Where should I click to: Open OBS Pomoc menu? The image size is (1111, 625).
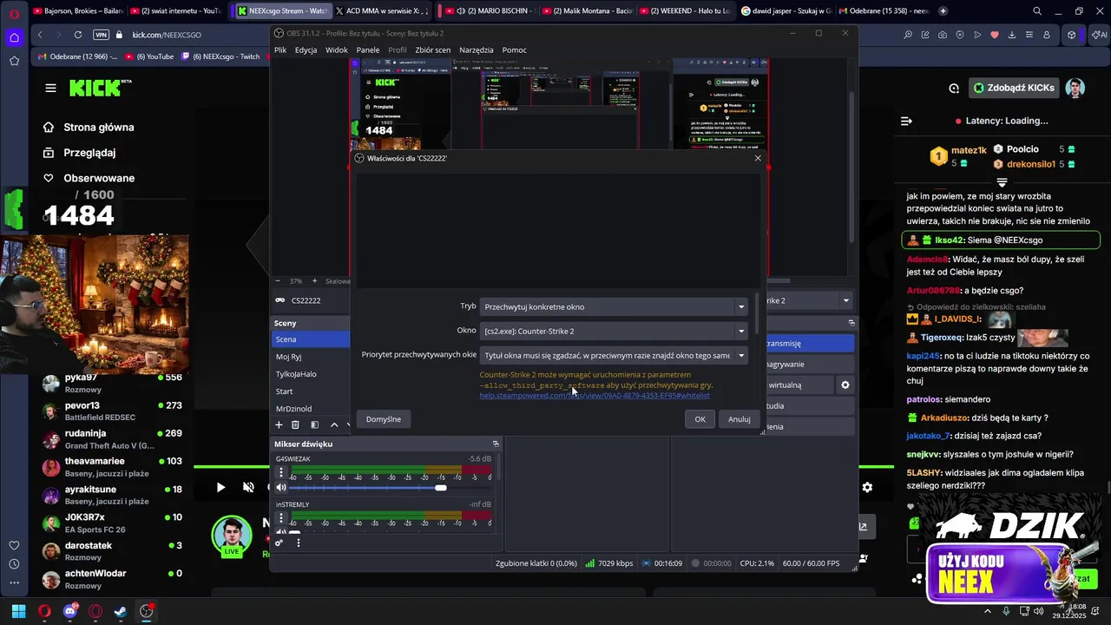click(x=514, y=50)
